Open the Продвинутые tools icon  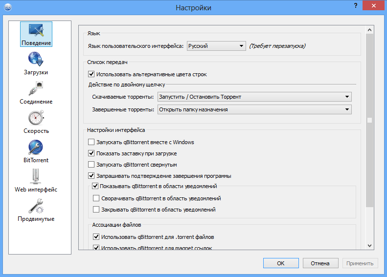[x=36, y=206]
